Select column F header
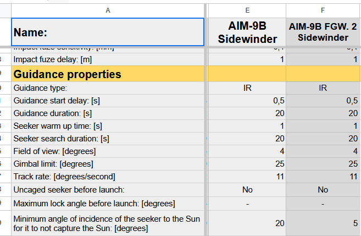Screen dimensions: 361x236 323,9
